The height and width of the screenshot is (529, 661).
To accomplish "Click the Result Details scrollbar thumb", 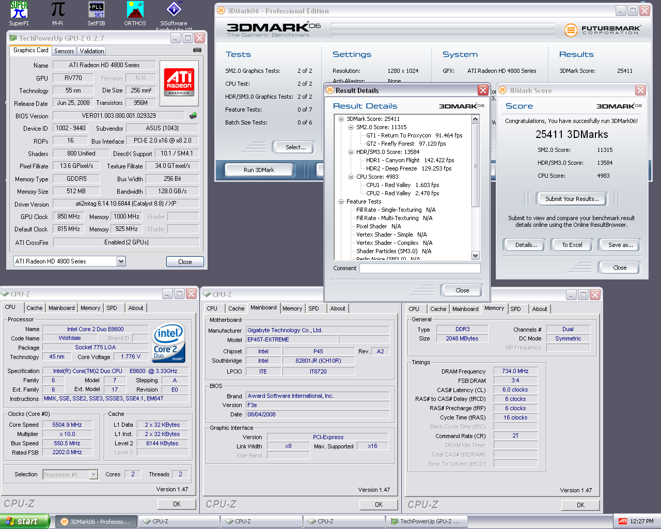I will point(476,165).
